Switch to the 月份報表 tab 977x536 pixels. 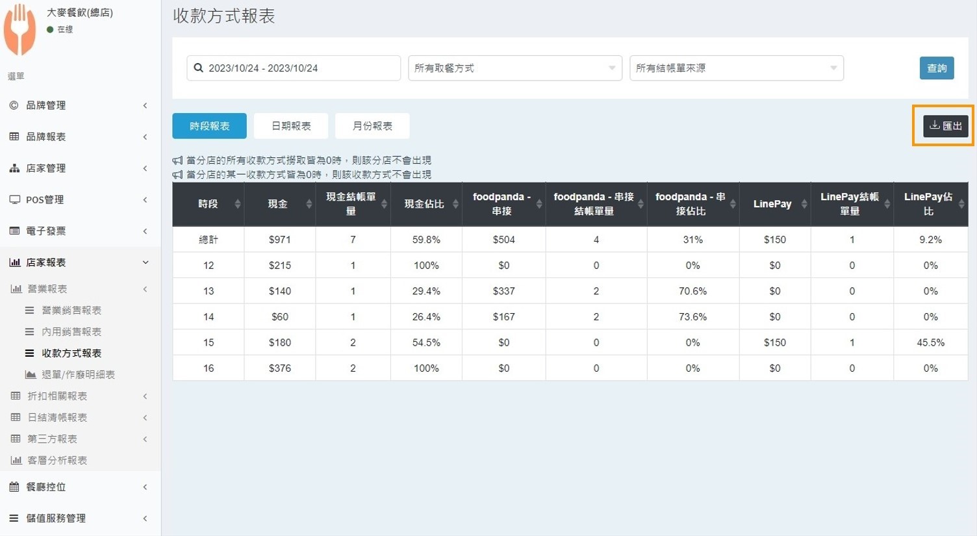point(372,126)
